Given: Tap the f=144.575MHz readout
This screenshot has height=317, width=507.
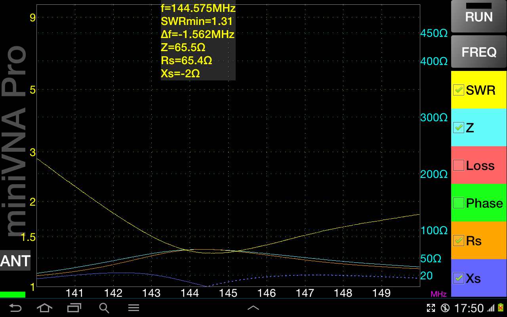Looking at the screenshot, I should point(198,8).
